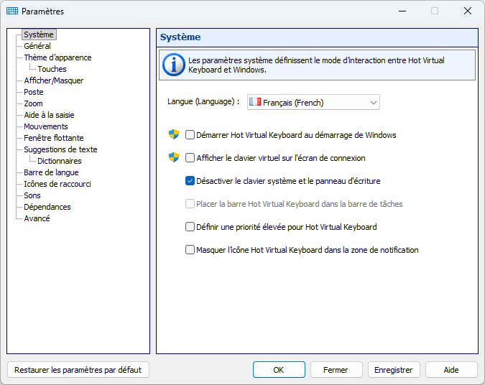
Task: Enable Définir une priorité élevée checkbox
Action: [190, 227]
